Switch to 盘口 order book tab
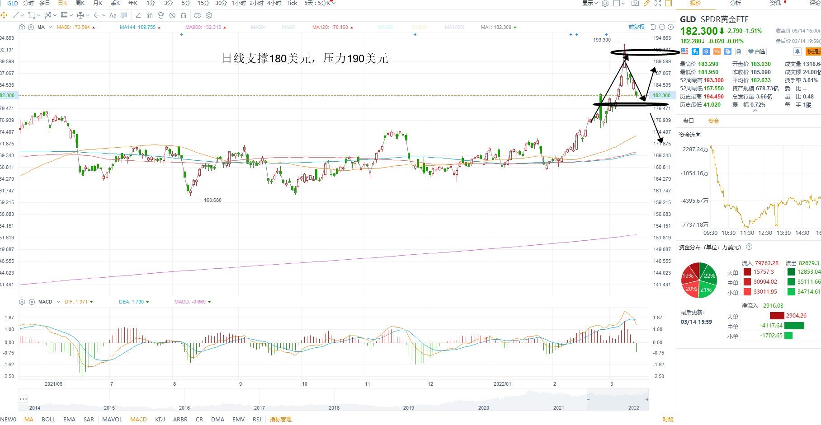821x425 pixels. pyautogui.click(x=688, y=121)
